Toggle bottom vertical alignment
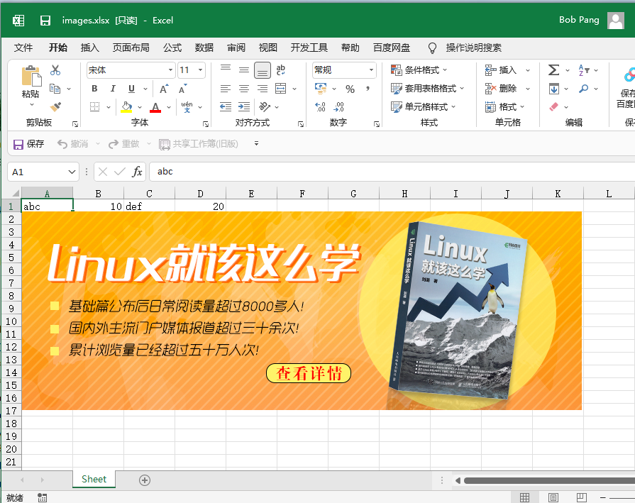Viewport: 635px width, 503px height. tap(263, 70)
